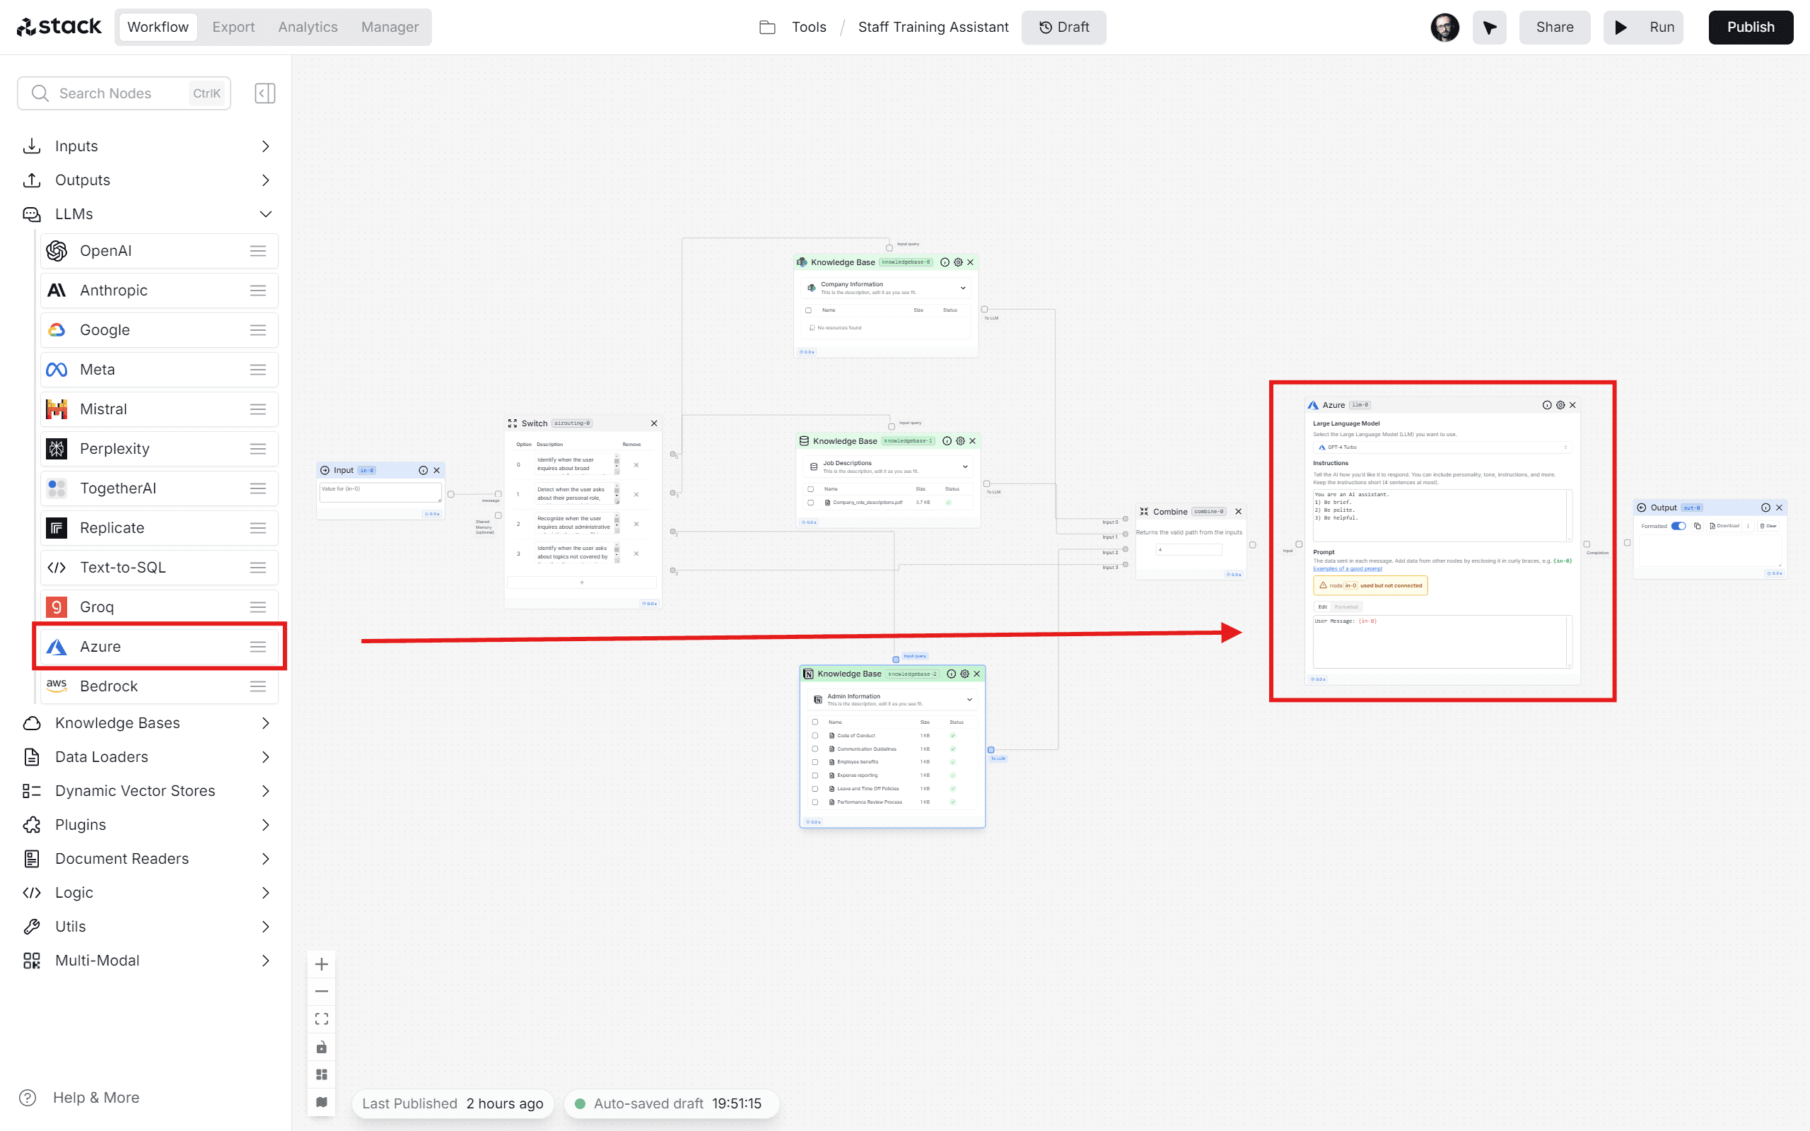The image size is (1810, 1131).
Task: Zoom out on the canvas
Action: (x=322, y=992)
